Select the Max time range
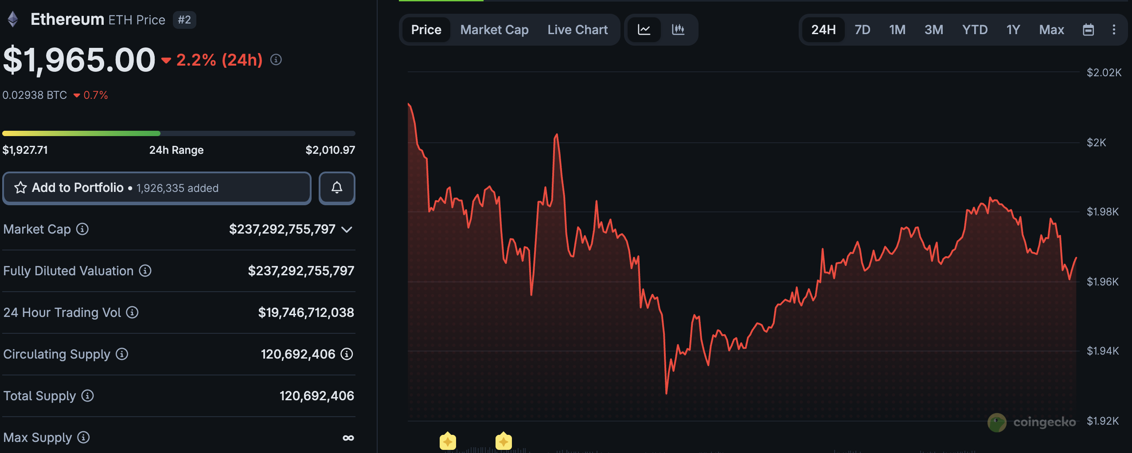Image resolution: width=1132 pixels, height=453 pixels. click(1052, 30)
